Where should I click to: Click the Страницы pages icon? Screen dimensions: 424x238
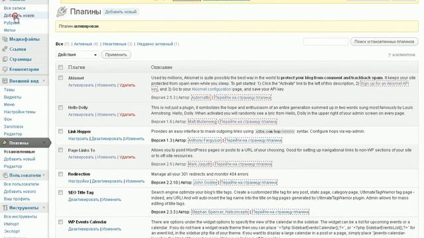5,59
